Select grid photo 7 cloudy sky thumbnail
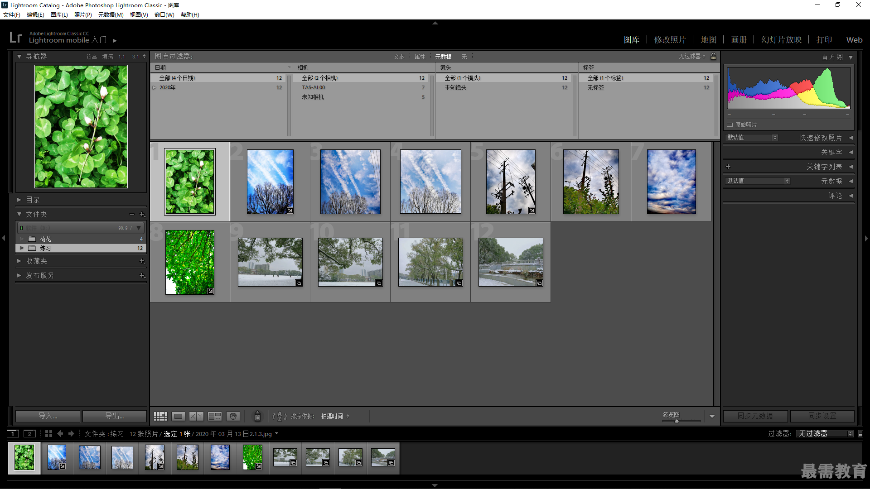 pyautogui.click(x=672, y=182)
